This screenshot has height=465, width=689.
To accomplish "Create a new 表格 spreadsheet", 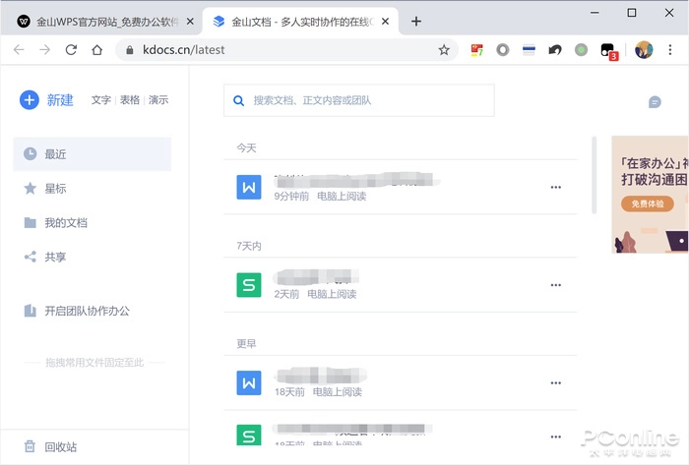I will coord(130,100).
